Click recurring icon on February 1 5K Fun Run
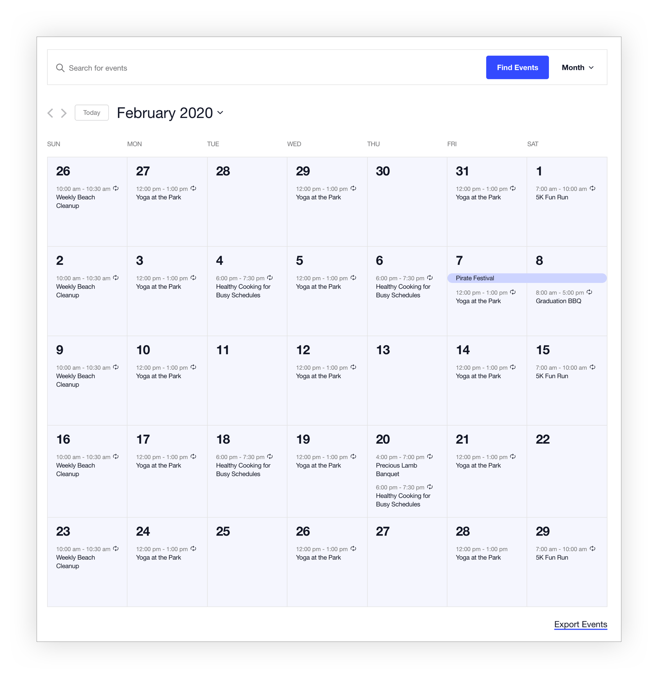The width and height of the screenshot is (658, 678). 593,188
